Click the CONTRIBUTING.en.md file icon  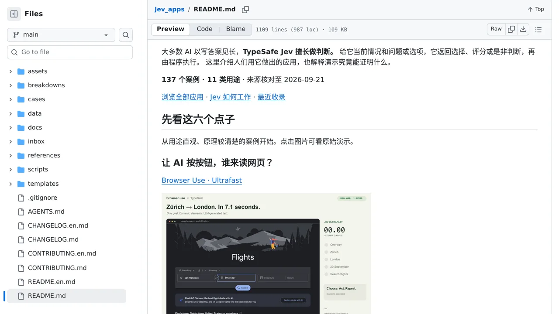point(21,253)
